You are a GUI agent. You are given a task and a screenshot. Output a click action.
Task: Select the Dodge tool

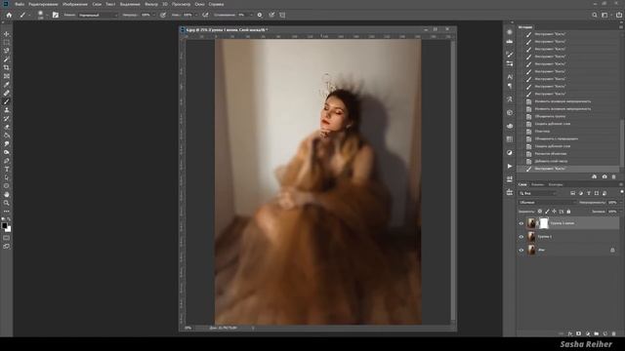click(x=7, y=152)
